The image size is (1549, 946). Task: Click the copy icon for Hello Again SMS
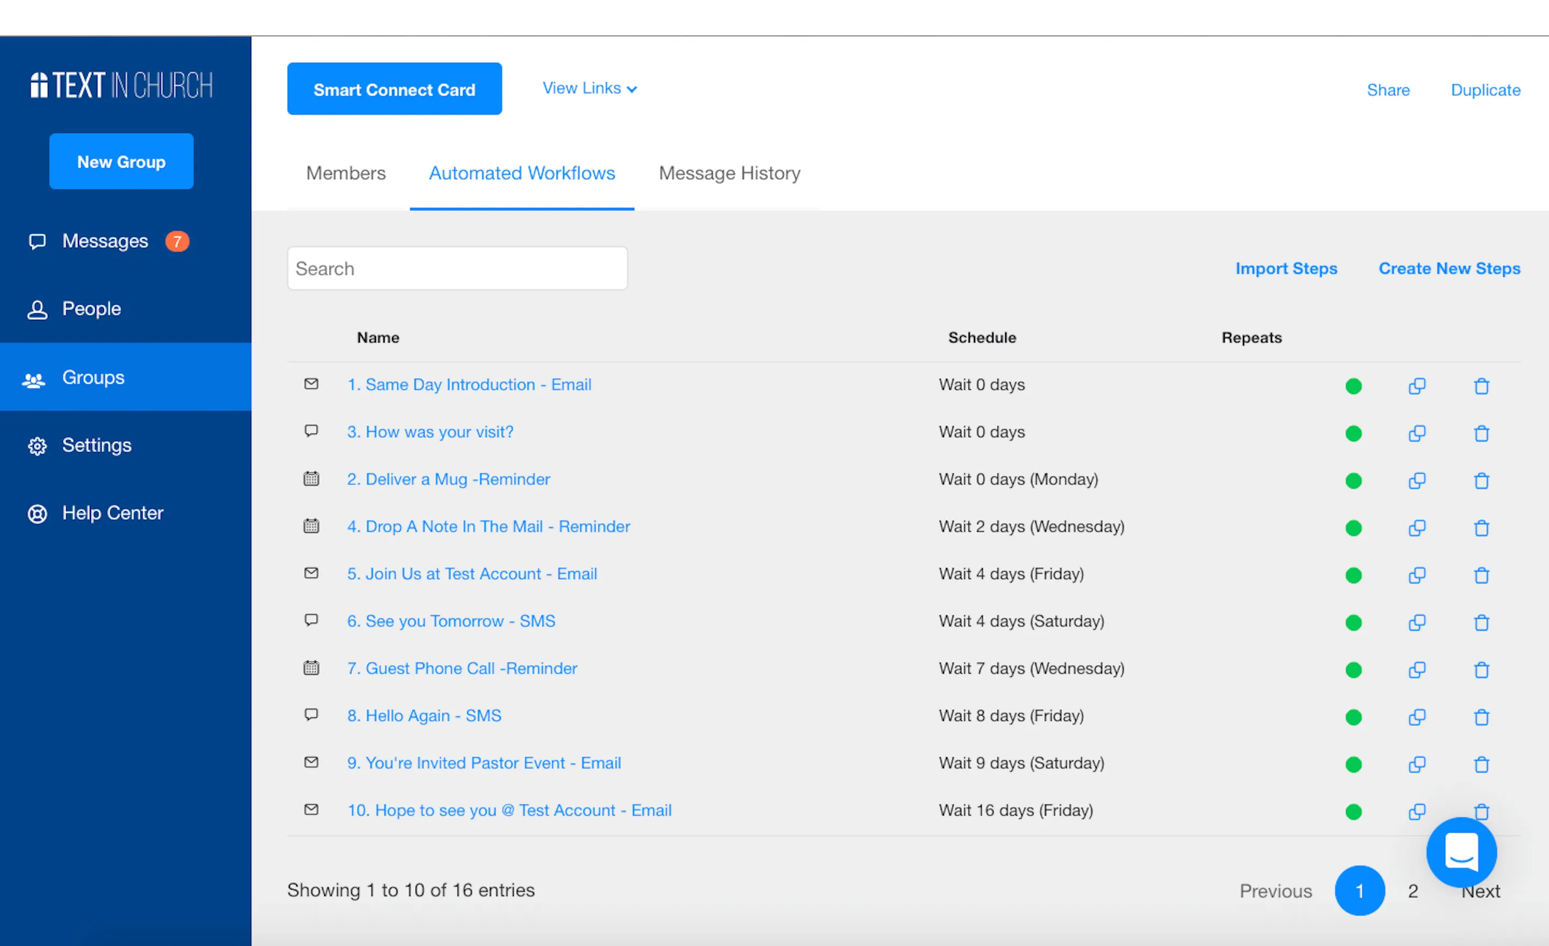1416,716
